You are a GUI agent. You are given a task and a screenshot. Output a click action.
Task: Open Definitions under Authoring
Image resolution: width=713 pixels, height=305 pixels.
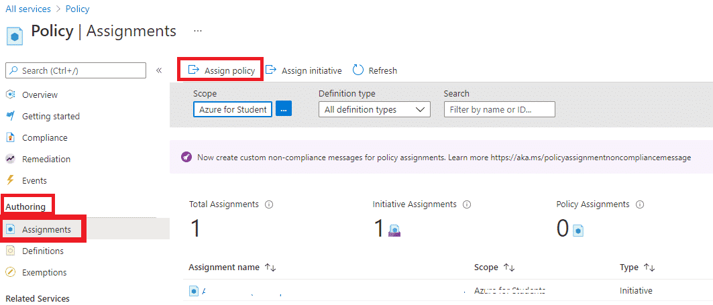(43, 251)
